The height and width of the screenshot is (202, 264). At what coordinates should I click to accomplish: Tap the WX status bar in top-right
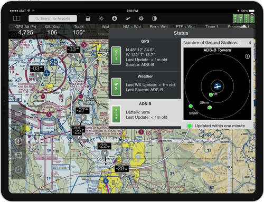(241, 18)
